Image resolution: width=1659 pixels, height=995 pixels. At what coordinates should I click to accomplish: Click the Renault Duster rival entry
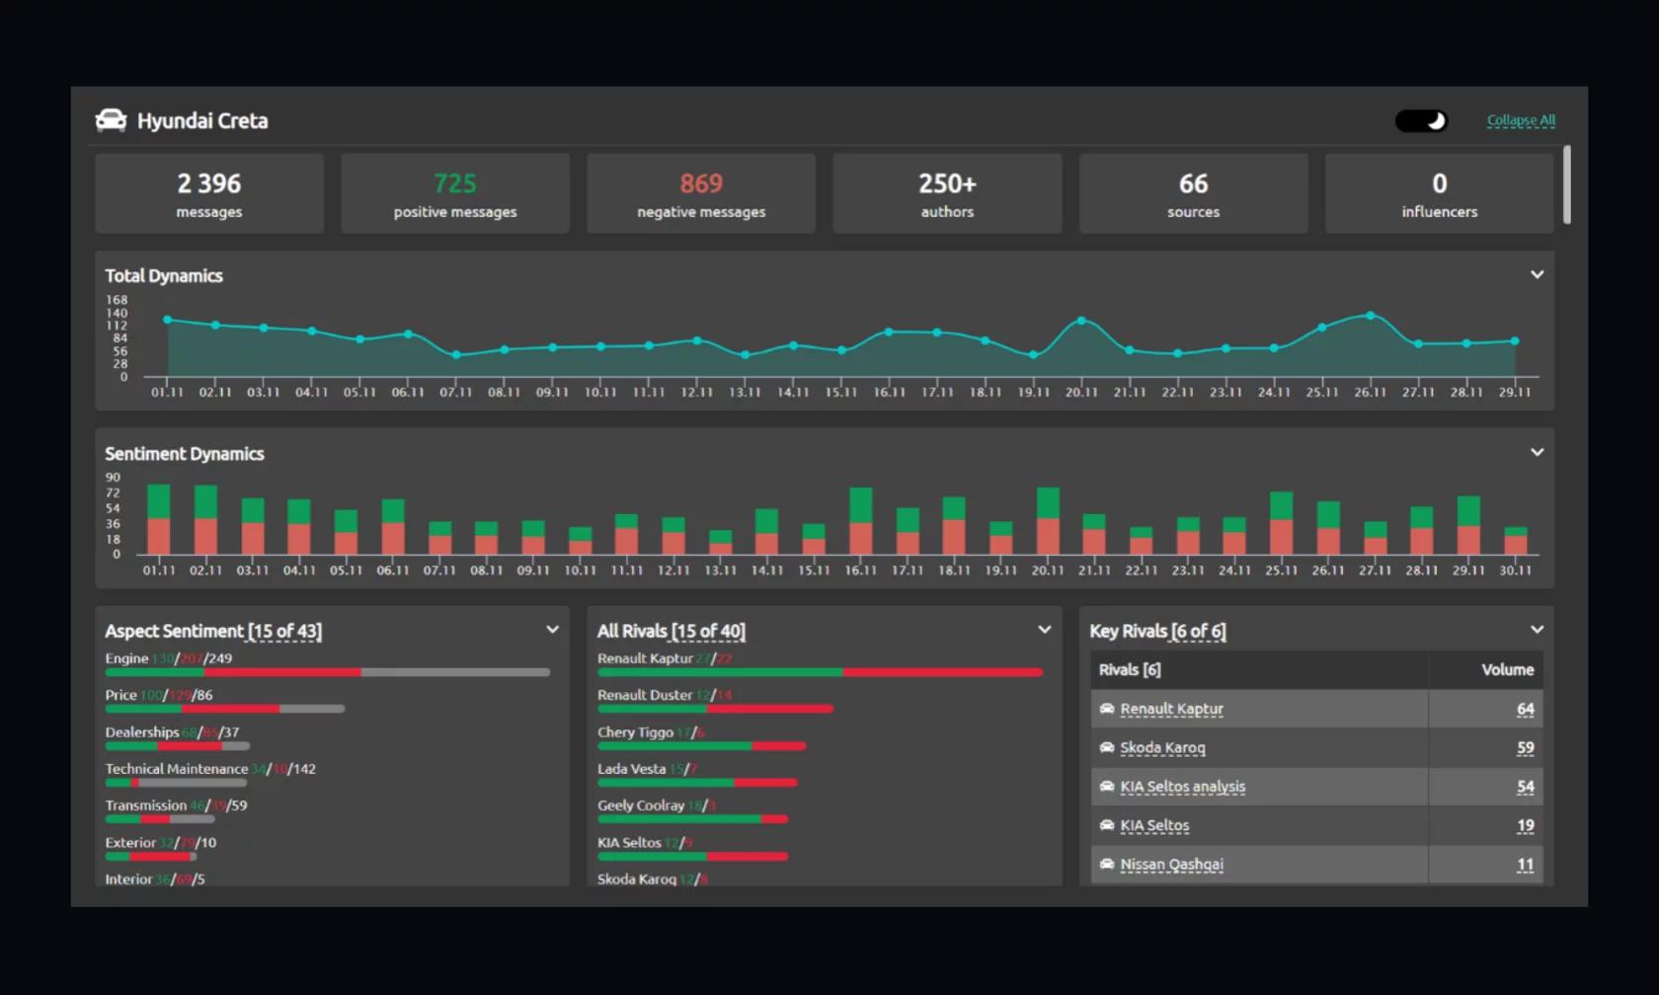(x=665, y=695)
